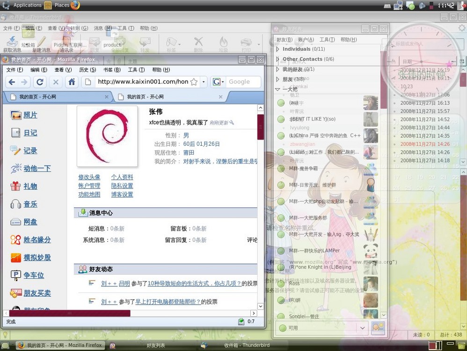Click the Pidgin buddy icon button beside status

378,328
